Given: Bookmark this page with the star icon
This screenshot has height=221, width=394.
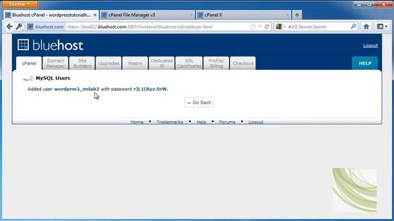Looking at the screenshot, I should [x=252, y=26].
